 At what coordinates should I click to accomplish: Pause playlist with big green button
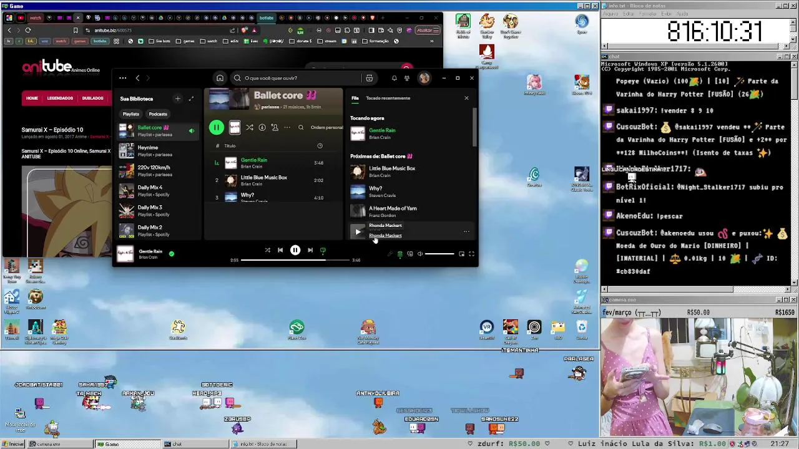pyautogui.click(x=216, y=127)
